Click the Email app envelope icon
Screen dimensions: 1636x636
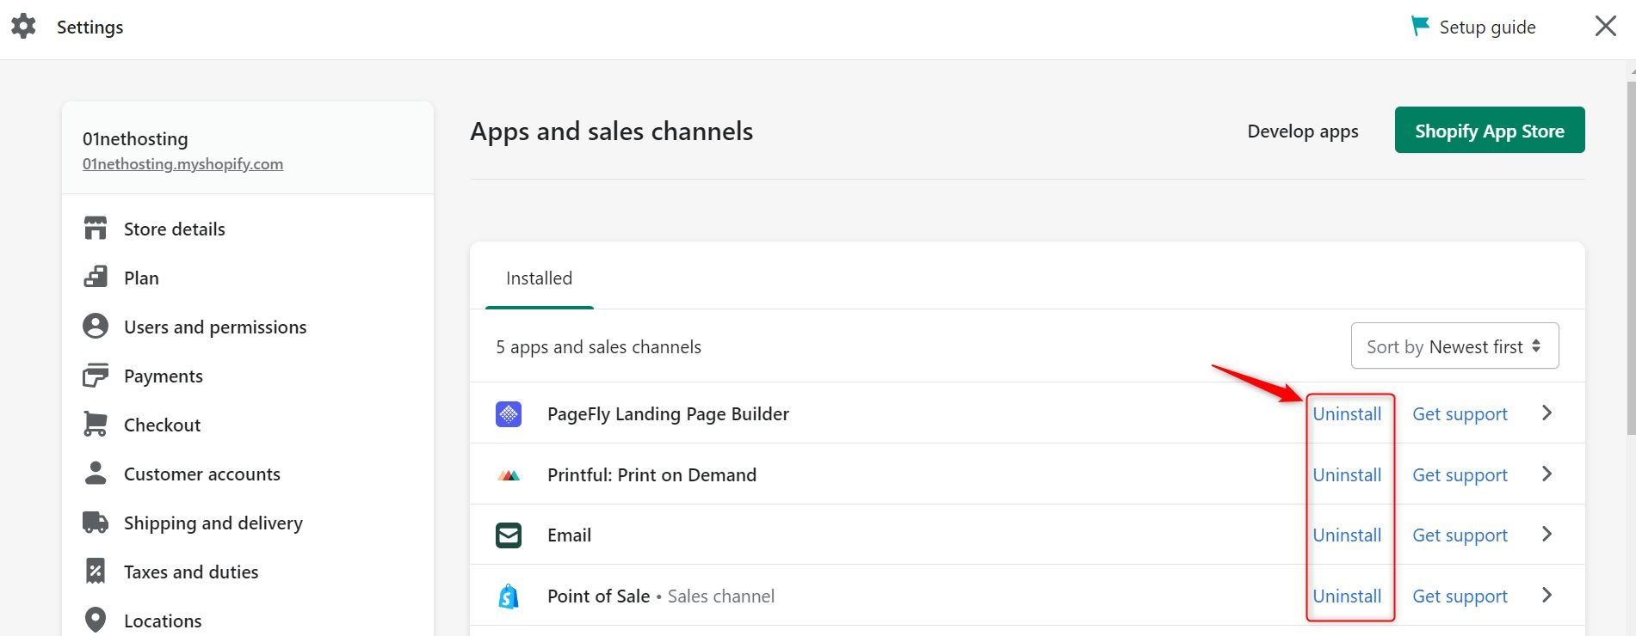click(x=509, y=535)
